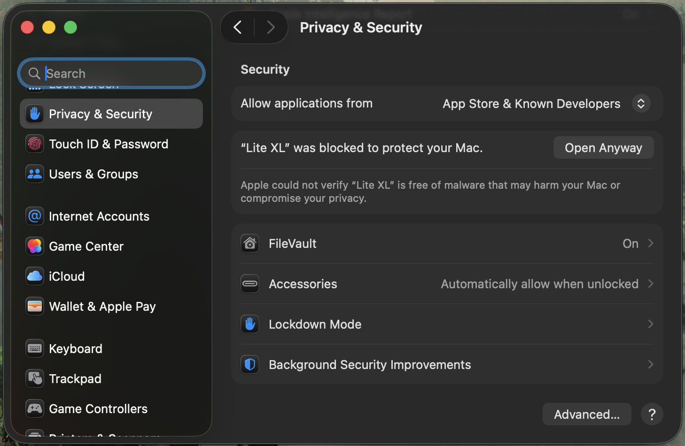Viewport: 685px width, 446px height.
Task: Click the FileVault On status
Action: pyautogui.click(x=631, y=243)
